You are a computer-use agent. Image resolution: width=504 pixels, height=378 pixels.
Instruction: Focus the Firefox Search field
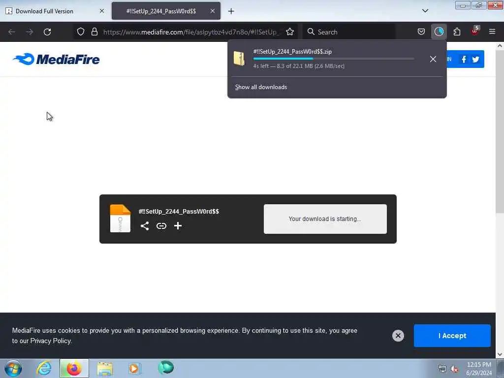349,32
